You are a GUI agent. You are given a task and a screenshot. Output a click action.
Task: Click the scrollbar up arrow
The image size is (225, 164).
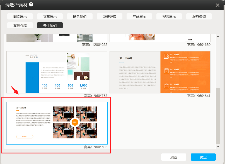218,36
